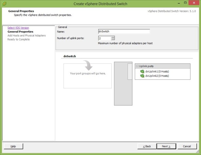Image resolution: width=201 pixels, height=155 pixels.
Task: Click the dvUplink1 adapter icon
Action: pos(142,71)
